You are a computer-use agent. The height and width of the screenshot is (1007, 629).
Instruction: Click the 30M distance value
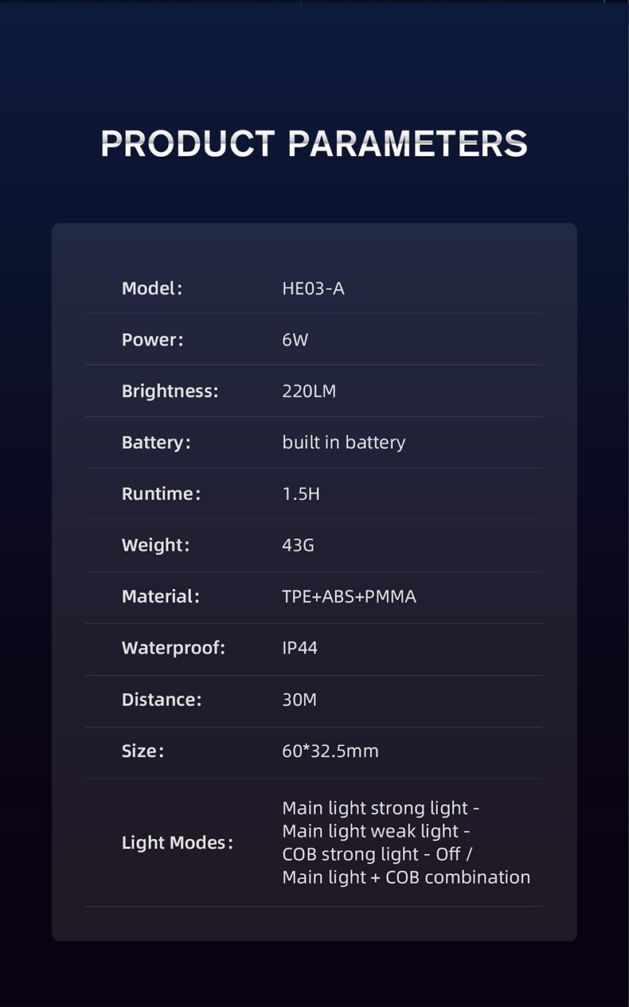point(299,700)
